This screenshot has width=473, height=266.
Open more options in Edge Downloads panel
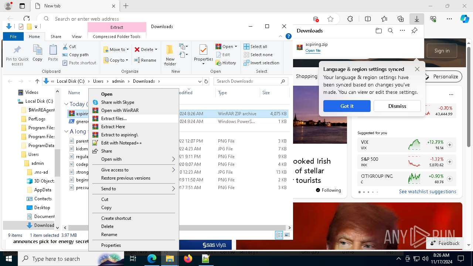[402, 31]
